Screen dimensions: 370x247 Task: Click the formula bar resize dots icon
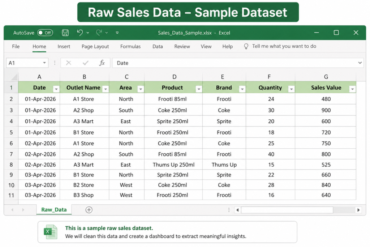point(55,63)
